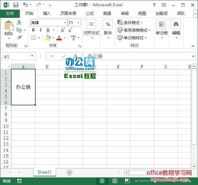
Task: Open the font name dropdown
Action: (65, 23)
